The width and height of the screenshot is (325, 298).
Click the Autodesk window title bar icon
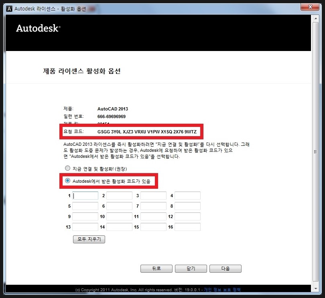9,9
